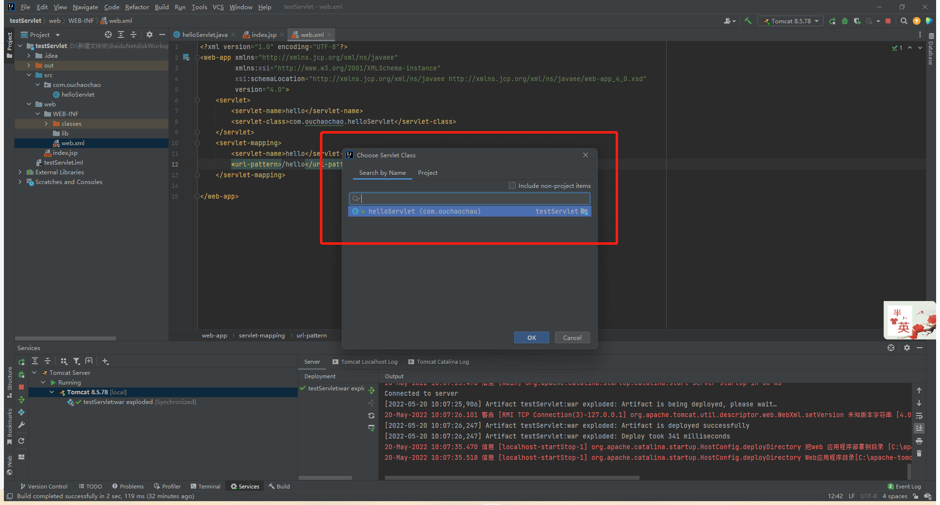Image resolution: width=940 pixels, height=505 pixels.
Task: Select the Project tab in Choose Servlet Class
Action: click(x=428, y=173)
